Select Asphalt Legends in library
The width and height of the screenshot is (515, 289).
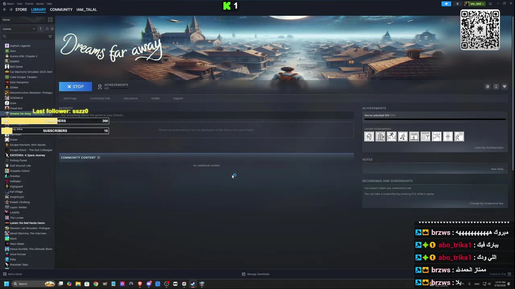(20, 46)
